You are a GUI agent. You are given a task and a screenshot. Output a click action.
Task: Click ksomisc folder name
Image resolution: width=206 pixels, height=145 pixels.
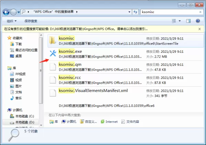pos(67,38)
